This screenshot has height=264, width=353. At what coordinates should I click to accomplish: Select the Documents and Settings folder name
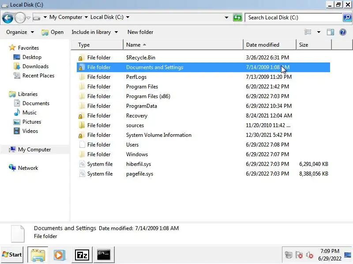pos(155,67)
